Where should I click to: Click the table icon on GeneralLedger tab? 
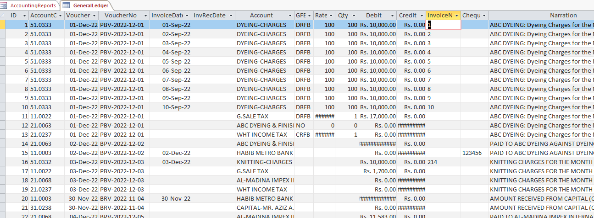click(66, 5)
